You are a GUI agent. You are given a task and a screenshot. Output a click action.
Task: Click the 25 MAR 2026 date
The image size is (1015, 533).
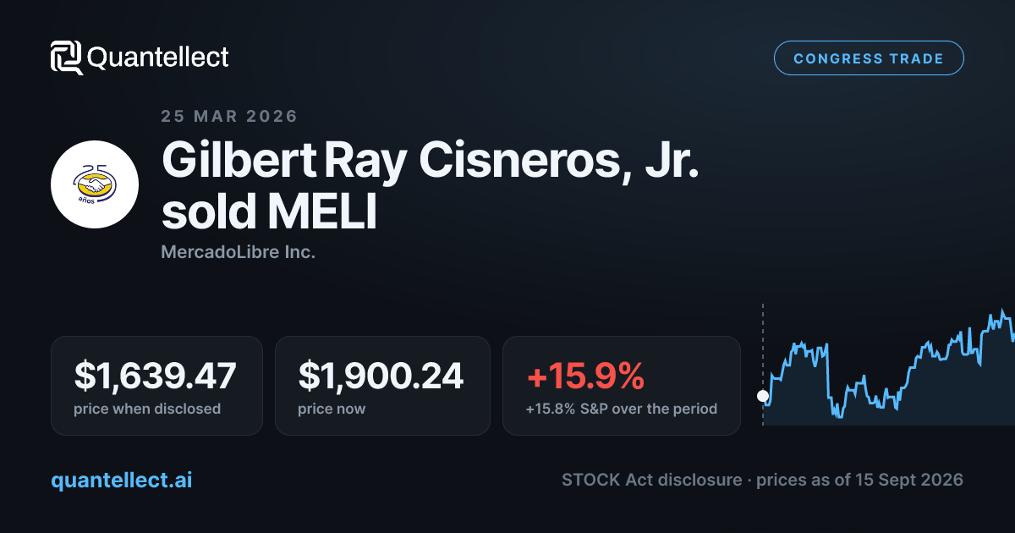[x=229, y=116]
